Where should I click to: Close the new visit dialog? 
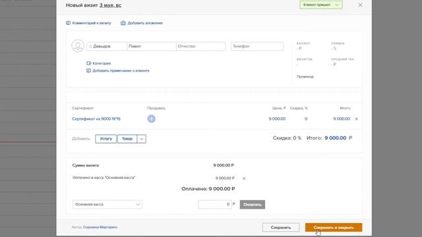pos(360,5)
